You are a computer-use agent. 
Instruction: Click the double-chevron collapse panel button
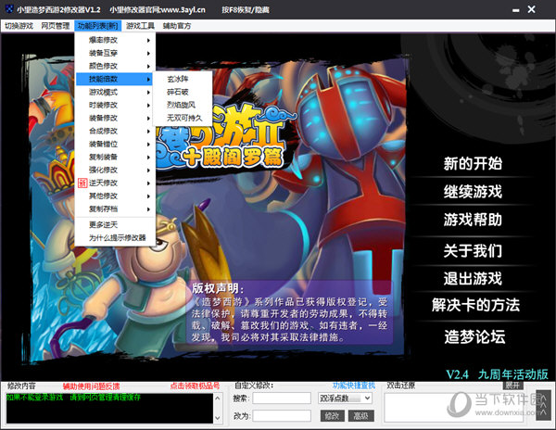543,405
